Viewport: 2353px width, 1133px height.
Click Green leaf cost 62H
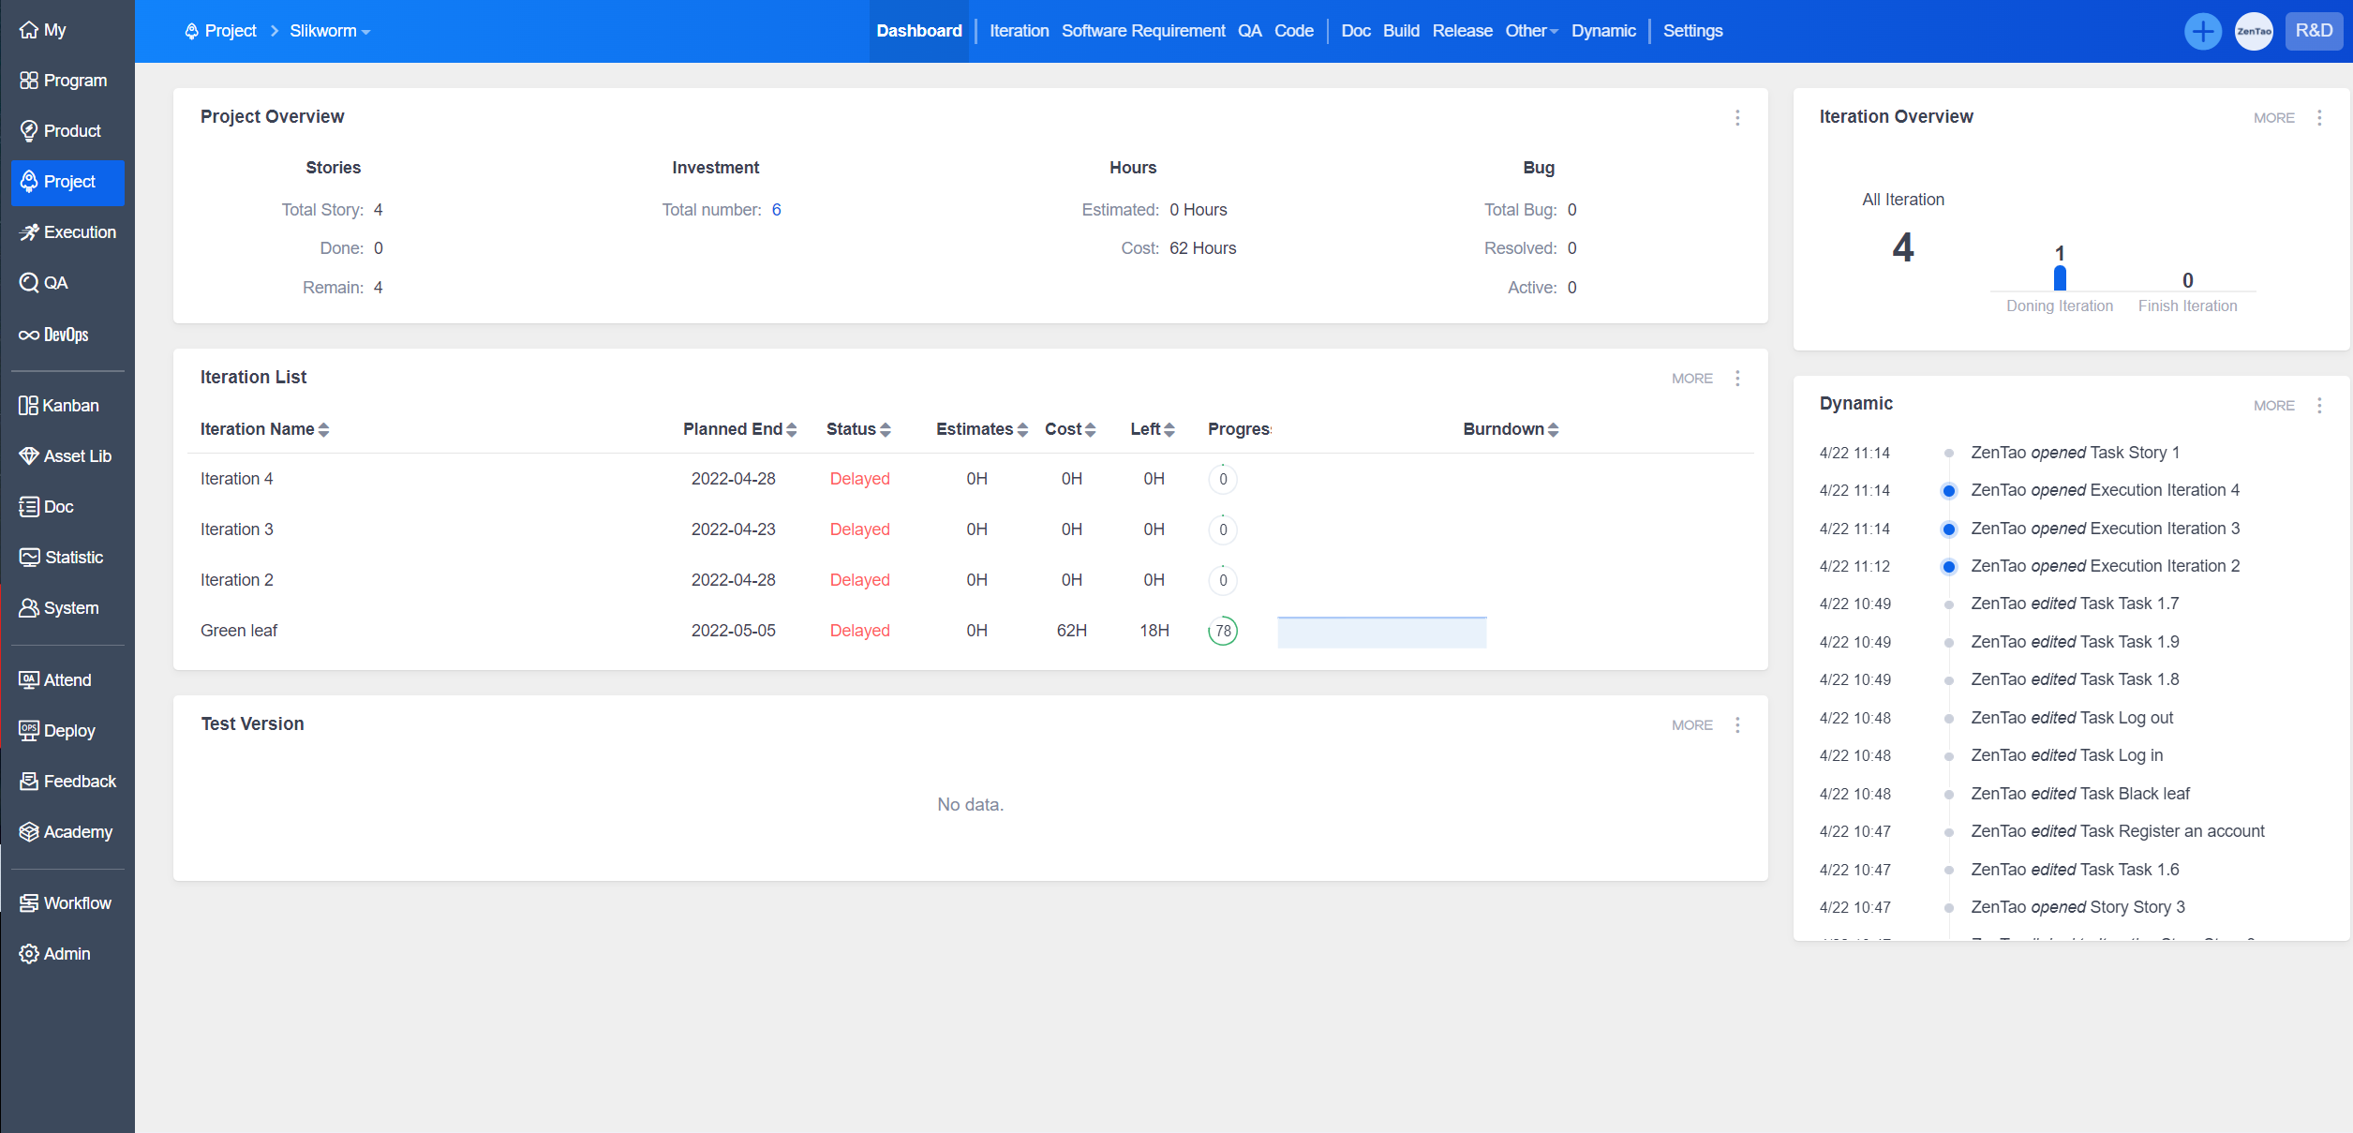point(1072,631)
